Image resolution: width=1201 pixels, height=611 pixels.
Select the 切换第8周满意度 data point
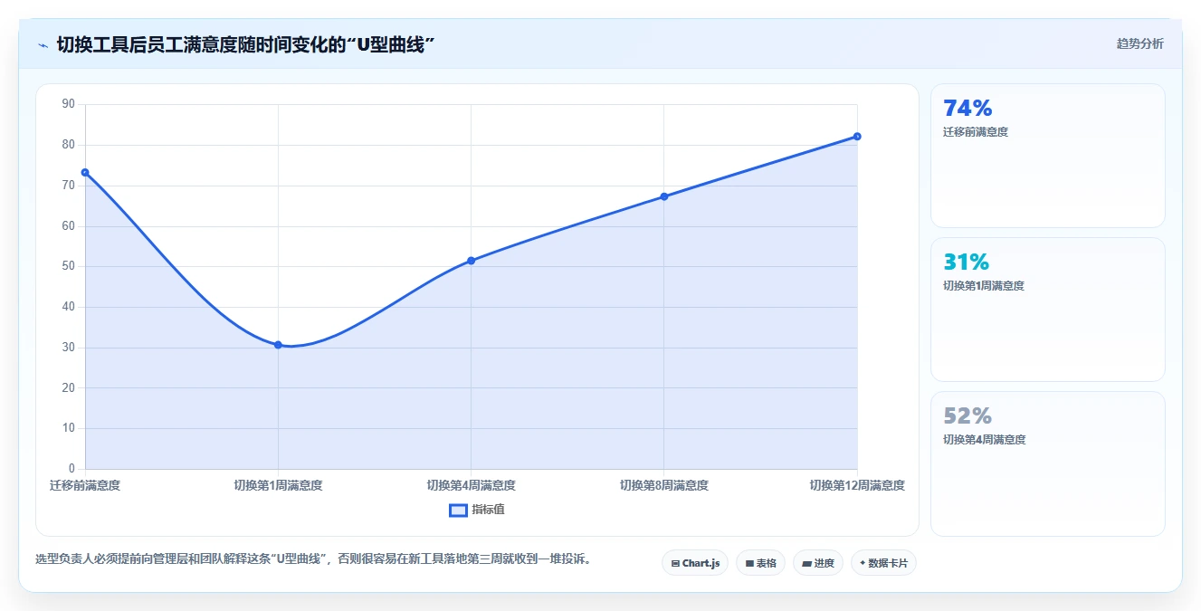pos(663,196)
